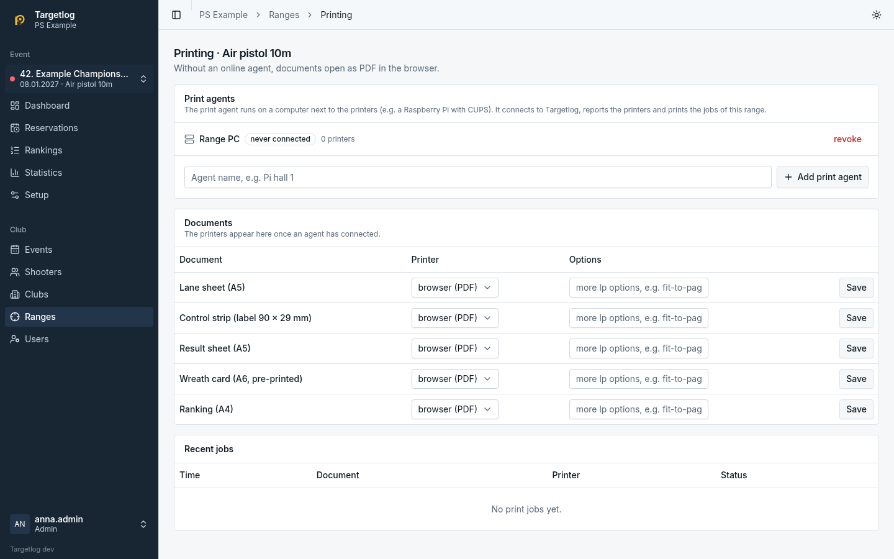Click the Range PC server icon
Image resolution: width=894 pixels, height=559 pixels.
pyautogui.click(x=189, y=139)
